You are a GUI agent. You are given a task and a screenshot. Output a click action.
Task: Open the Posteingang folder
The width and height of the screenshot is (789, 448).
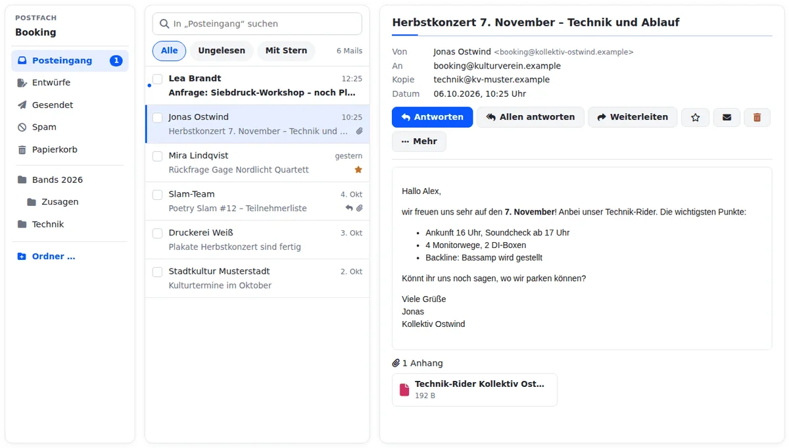tap(70, 61)
